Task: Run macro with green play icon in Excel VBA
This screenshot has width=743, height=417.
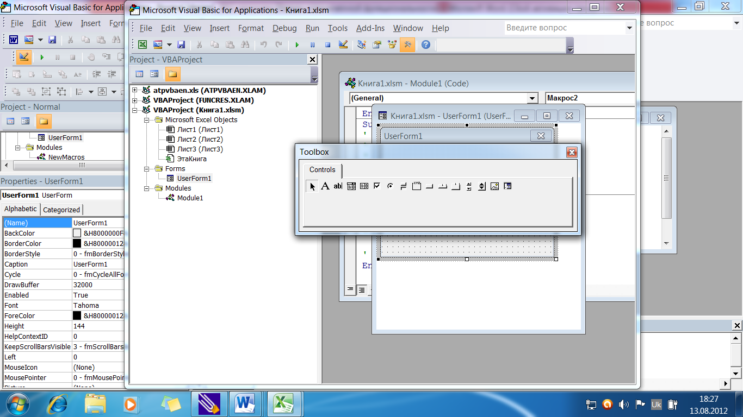Action: [x=297, y=45]
